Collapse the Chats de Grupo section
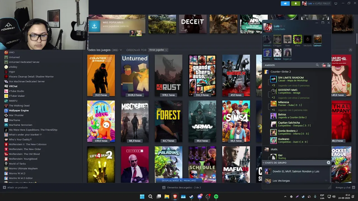This screenshot has width=358, height=201. [263, 162]
